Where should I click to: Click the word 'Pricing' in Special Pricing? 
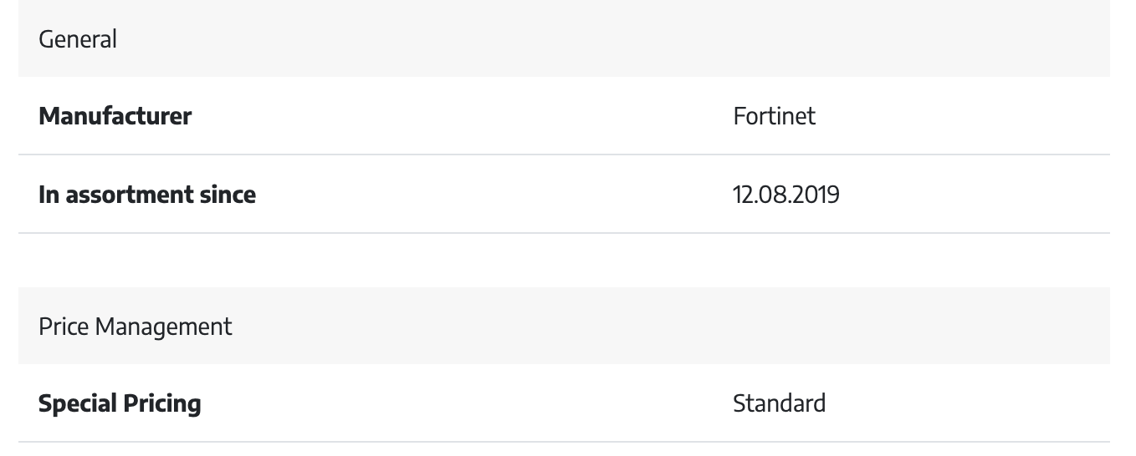(162, 404)
